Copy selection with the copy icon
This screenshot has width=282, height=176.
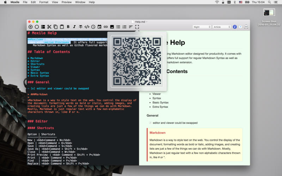[x=56, y=27]
